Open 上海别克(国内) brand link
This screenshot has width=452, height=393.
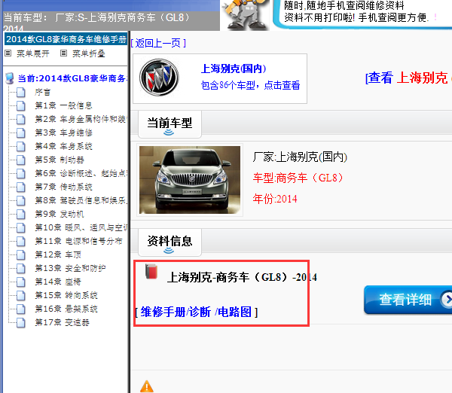[x=234, y=69]
